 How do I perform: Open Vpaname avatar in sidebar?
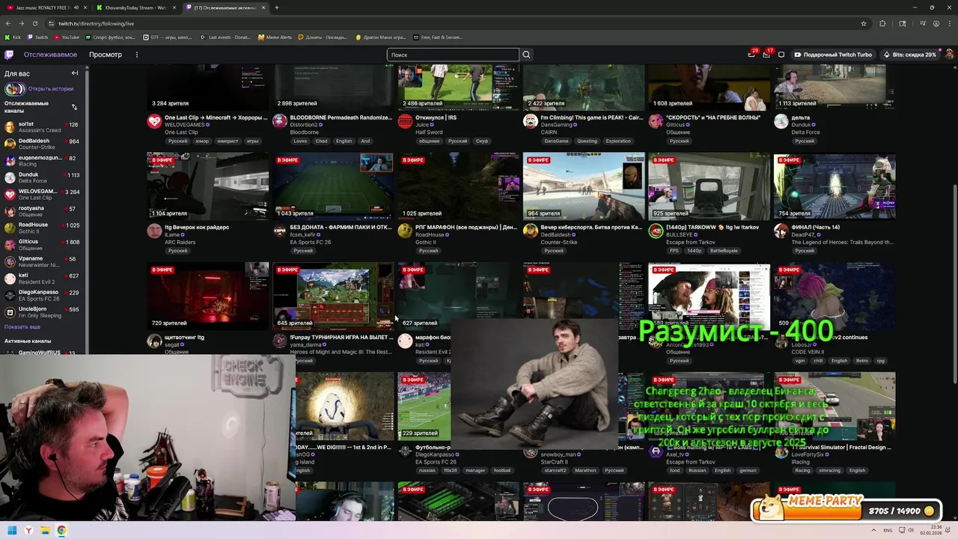(x=10, y=262)
